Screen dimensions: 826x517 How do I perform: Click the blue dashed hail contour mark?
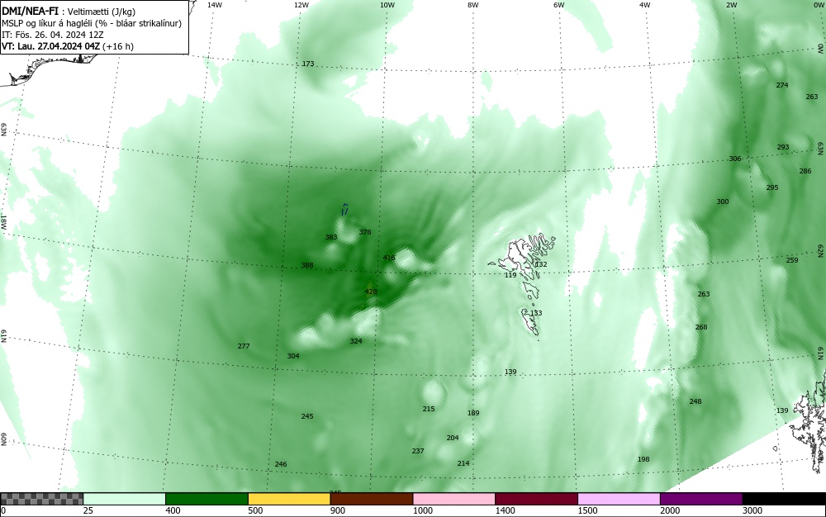345,209
